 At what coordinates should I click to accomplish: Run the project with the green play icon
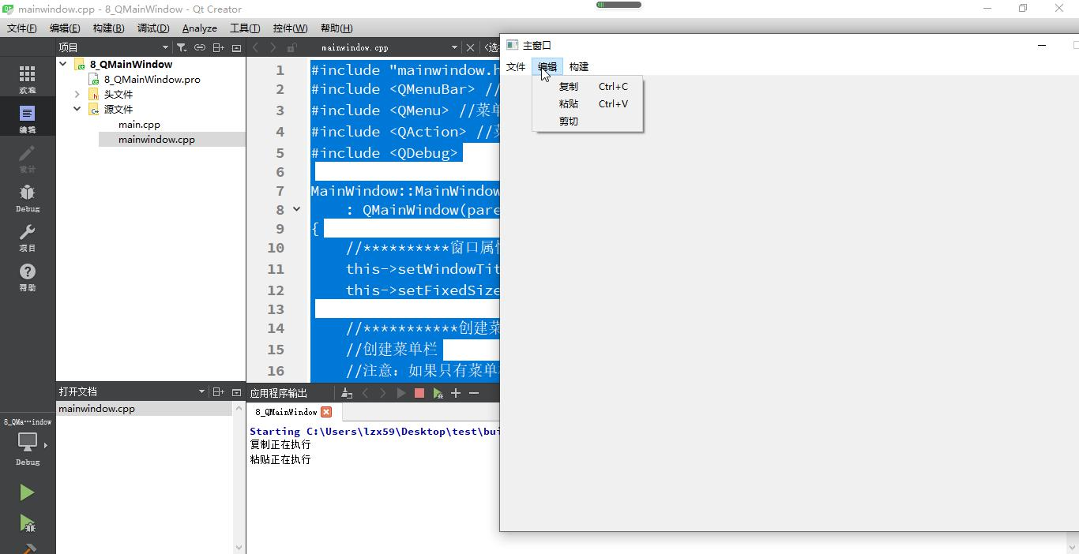click(26, 492)
